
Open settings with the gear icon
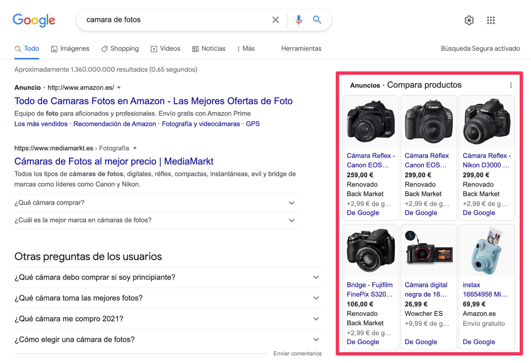pos(469,20)
